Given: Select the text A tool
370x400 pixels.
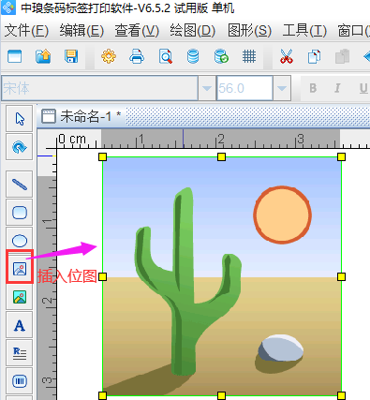Looking at the screenshot, I should (20, 325).
